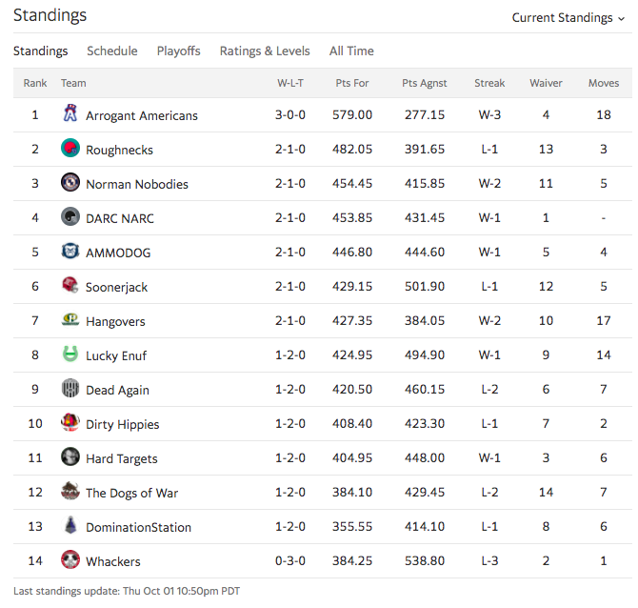
Task: Switch to the Schedule tab
Action: (x=112, y=51)
